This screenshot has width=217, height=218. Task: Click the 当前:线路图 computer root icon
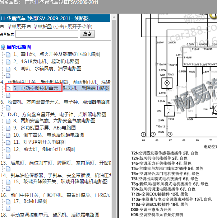(x=3, y=47)
